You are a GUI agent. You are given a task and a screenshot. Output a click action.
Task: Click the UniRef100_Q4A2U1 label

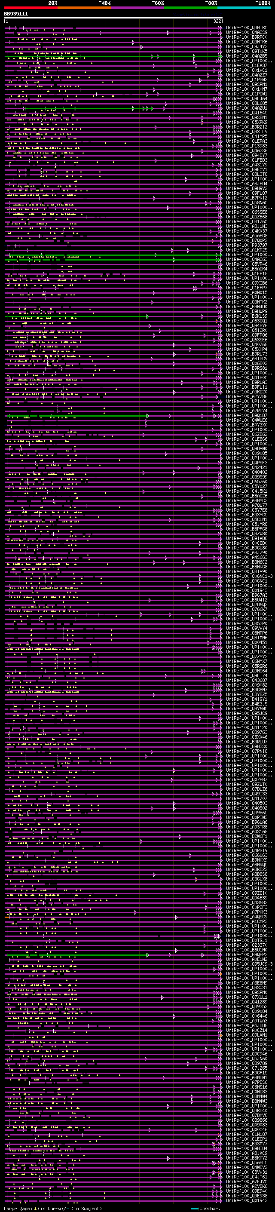point(247,109)
